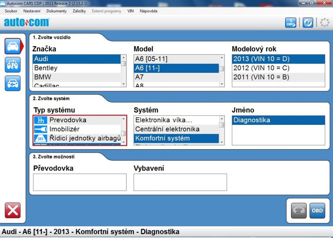Select Řídicí jednotky airbagů system type
This screenshot has height=238, width=333.
tap(77, 138)
